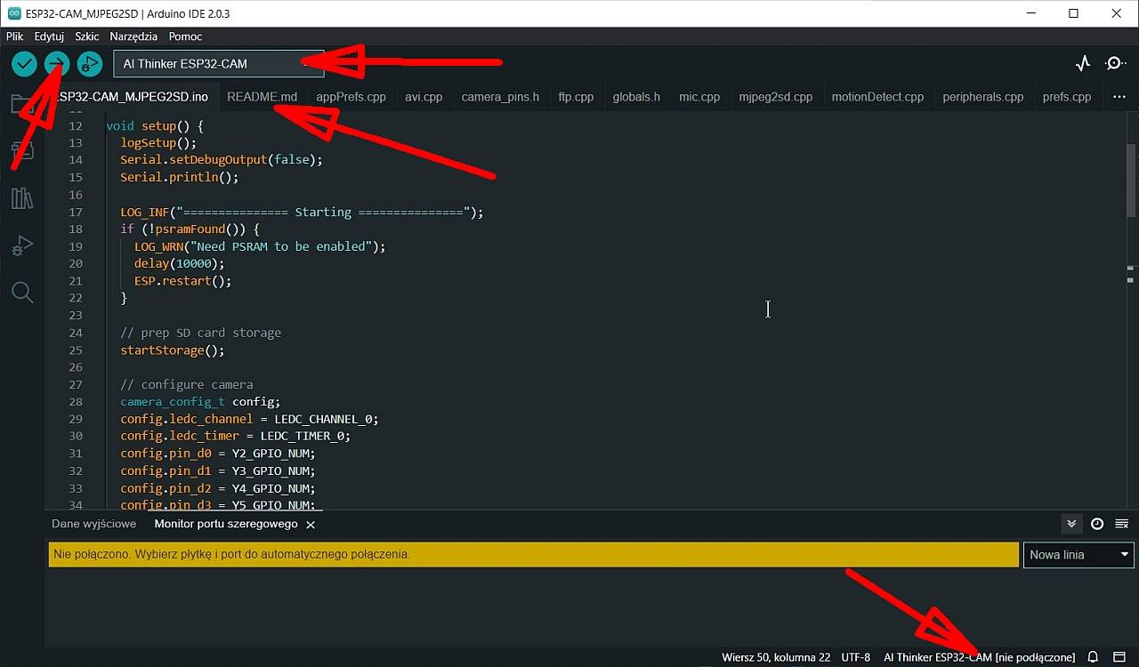Open the Library Manager books icon

23,197
